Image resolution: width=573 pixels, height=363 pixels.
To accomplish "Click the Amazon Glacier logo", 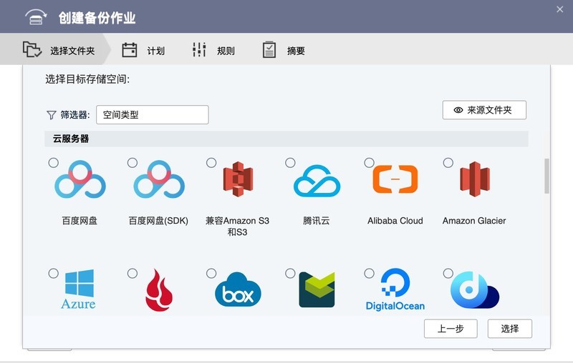I will 475,179.
